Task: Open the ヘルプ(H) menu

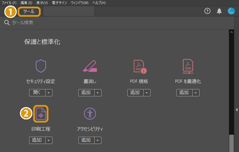Action: 99,3
